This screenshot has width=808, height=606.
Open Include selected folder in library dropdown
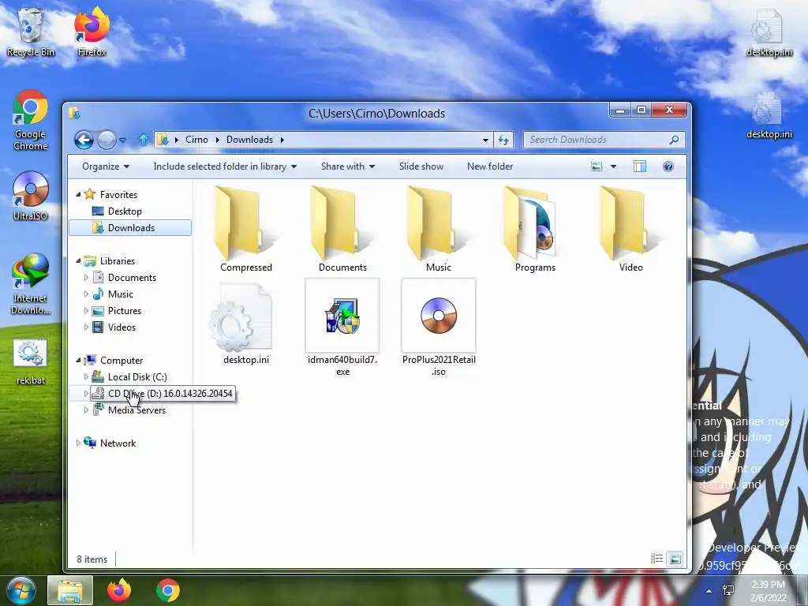225,166
